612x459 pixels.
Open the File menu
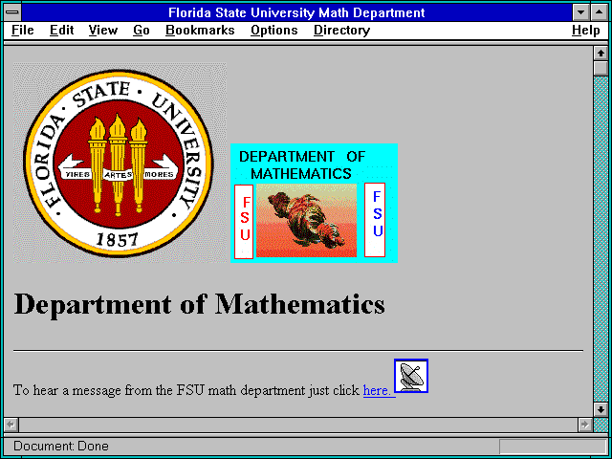(x=23, y=30)
